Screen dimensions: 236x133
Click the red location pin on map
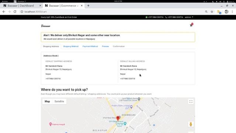118,118
